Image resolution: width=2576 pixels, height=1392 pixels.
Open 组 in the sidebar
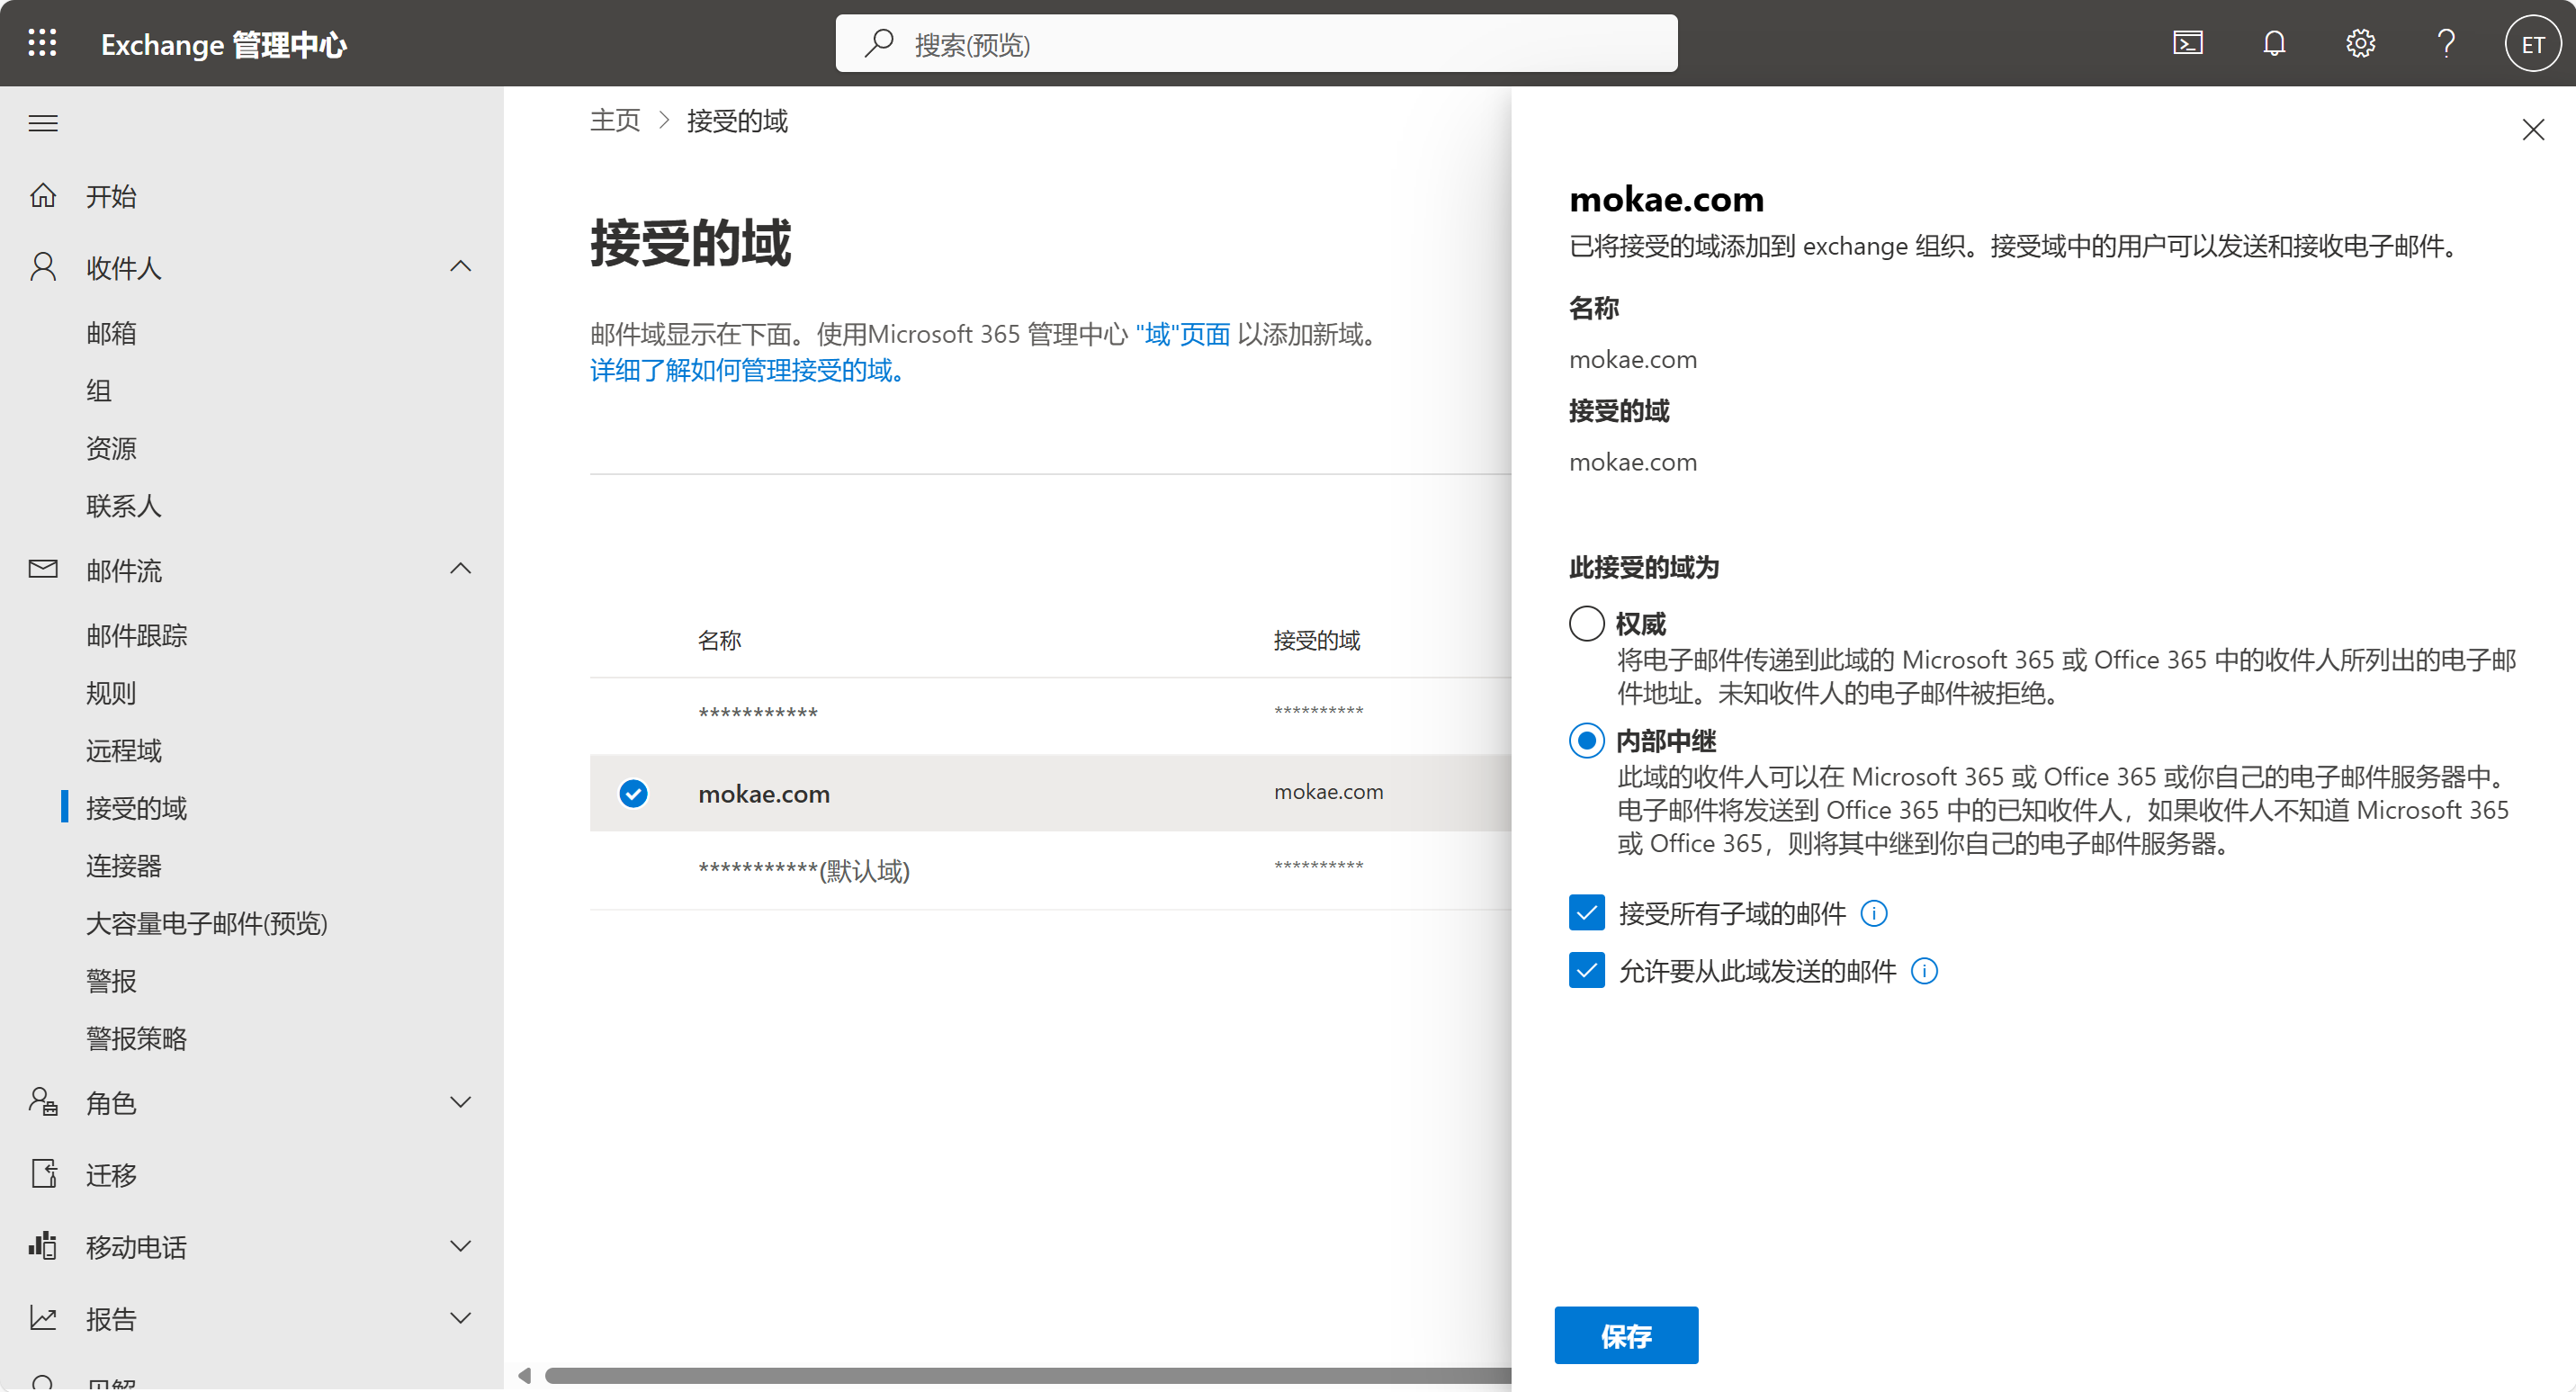[98, 391]
